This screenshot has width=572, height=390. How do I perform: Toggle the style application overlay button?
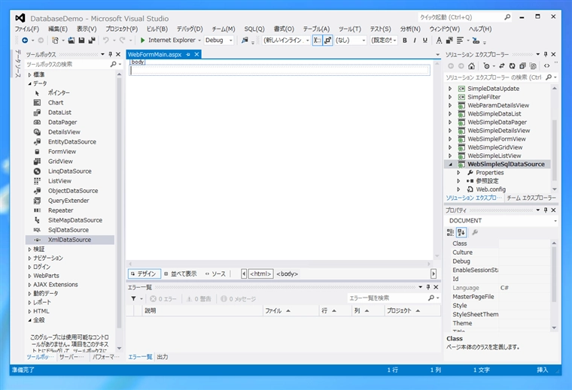[x=327, y=41]
